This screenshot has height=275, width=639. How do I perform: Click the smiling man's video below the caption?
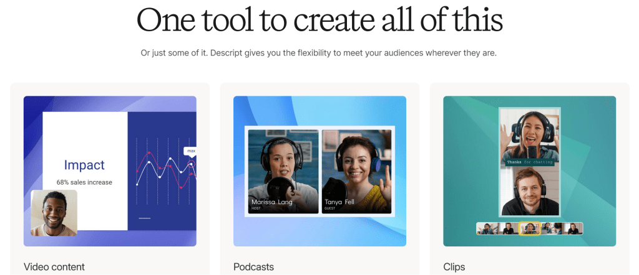pos(529,192)
